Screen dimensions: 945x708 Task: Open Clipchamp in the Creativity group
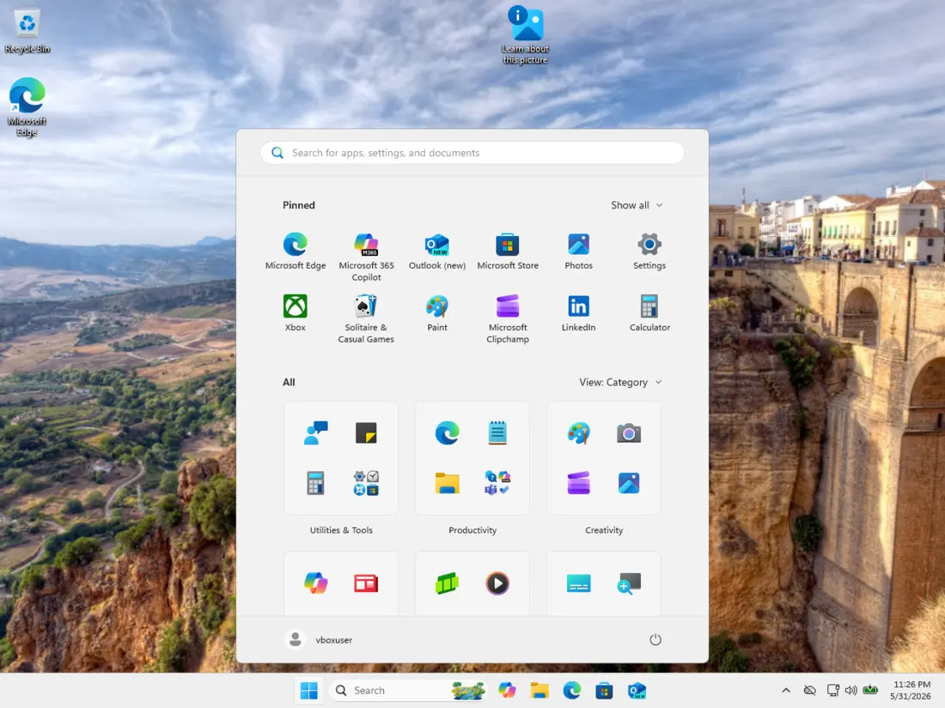[578, 483]
